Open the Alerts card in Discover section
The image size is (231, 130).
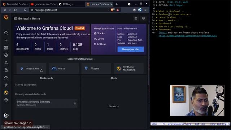pyautogui.click(x=64, y=69)
